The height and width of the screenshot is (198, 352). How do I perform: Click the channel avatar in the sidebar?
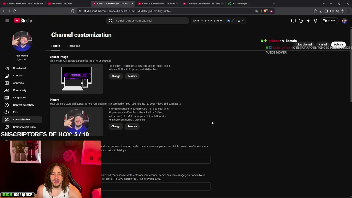[x=22, y=41]
